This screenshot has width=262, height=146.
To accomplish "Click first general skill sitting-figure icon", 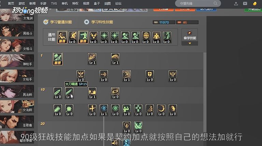I will pos(62,37).
